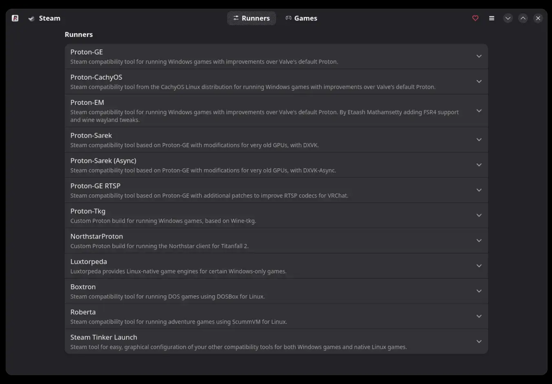
Task: Expand the Proton-GE row chevron
Action: coord(479,56)
